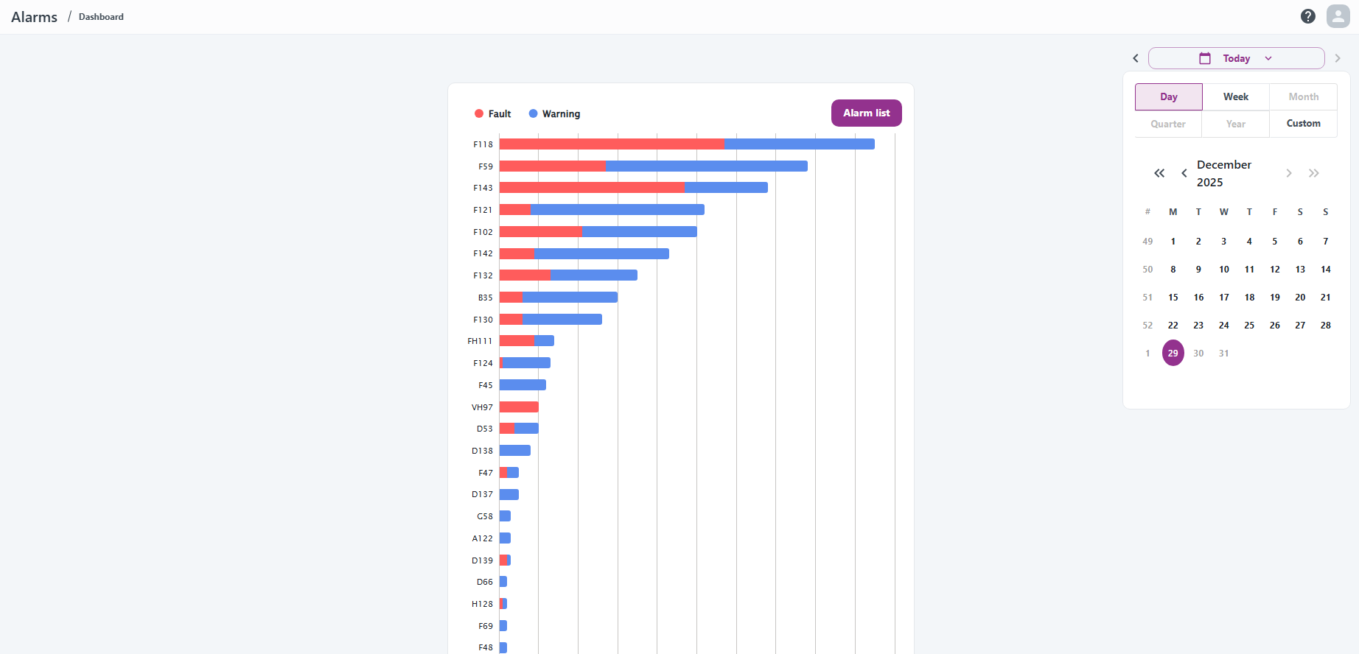Click the chevron next to Today

click(x=1268, y=58)
